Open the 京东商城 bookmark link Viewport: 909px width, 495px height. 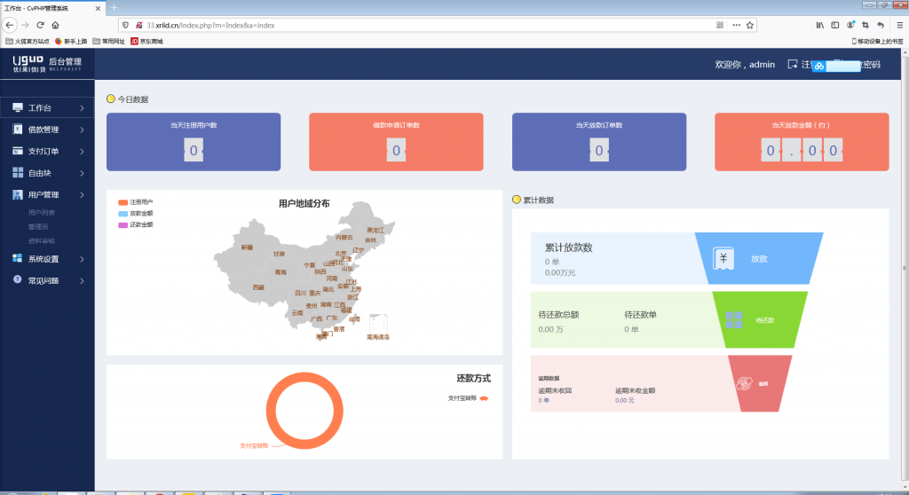(146, 41)
